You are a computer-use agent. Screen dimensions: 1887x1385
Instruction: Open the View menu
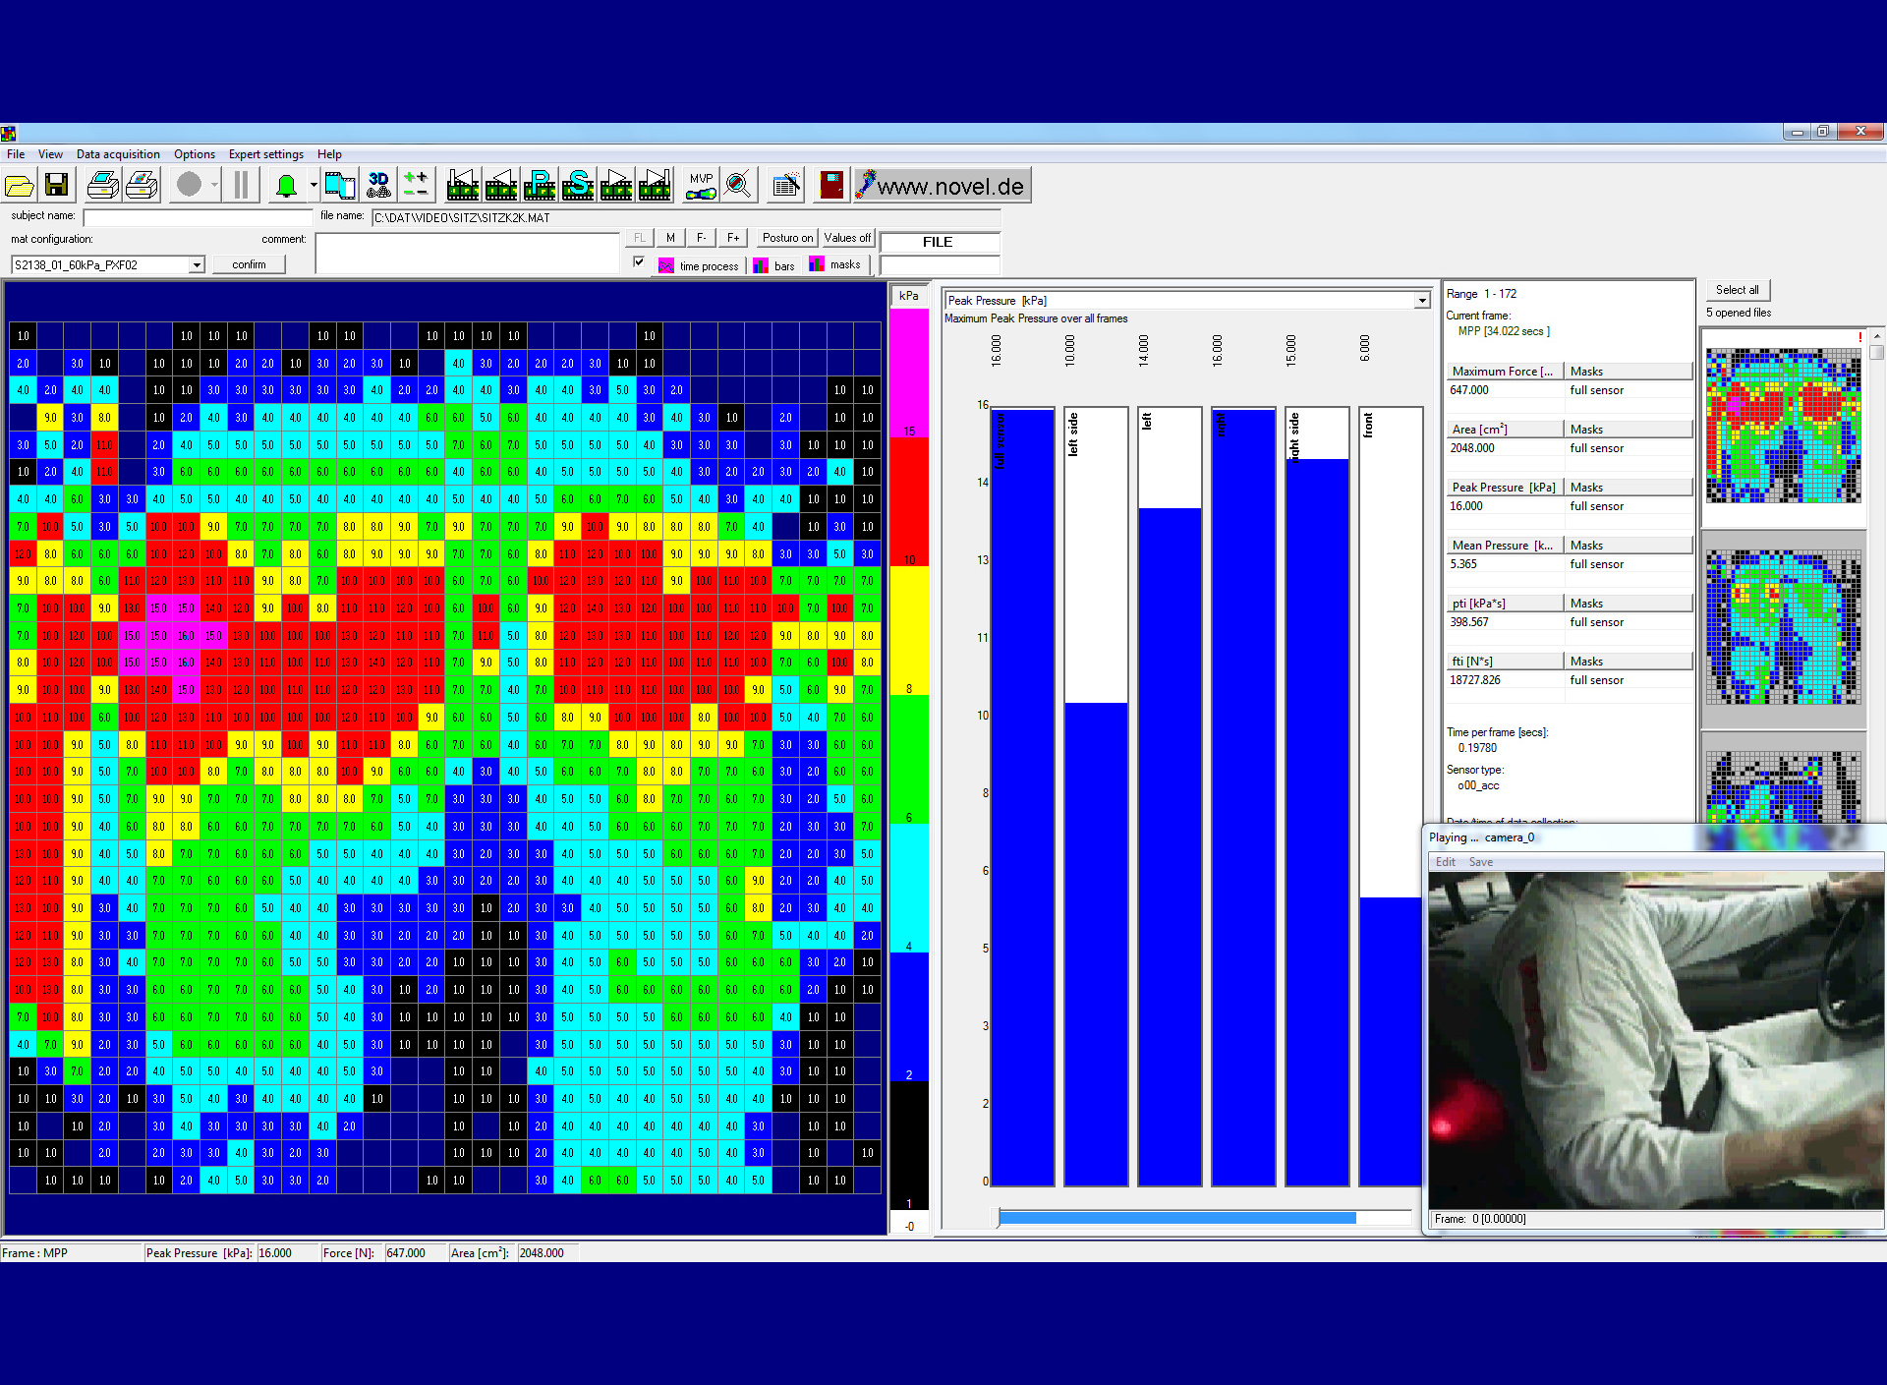click(50, 154)
